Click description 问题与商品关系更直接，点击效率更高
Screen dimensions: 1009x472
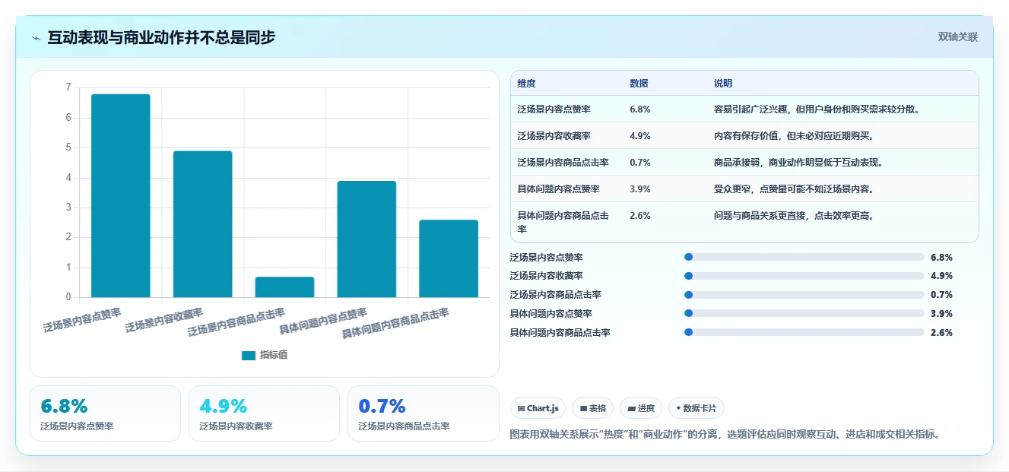point(794,216)
